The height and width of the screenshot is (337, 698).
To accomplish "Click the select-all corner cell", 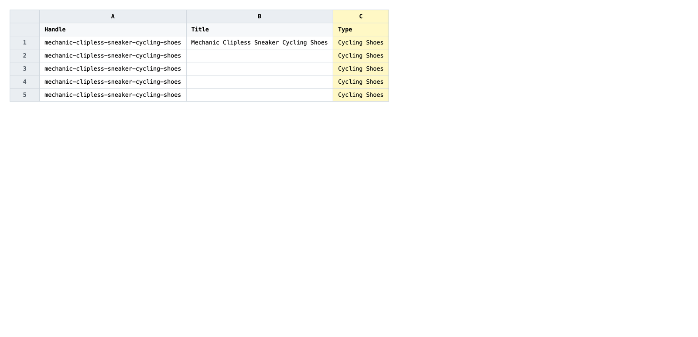I will pos(25,17).
